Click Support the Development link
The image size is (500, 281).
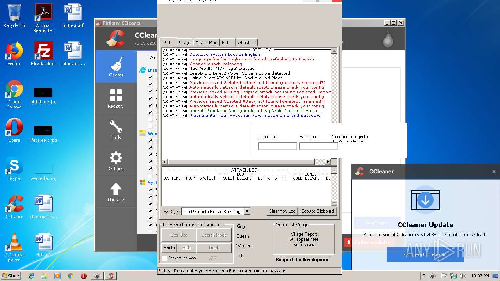coord(303,260)
